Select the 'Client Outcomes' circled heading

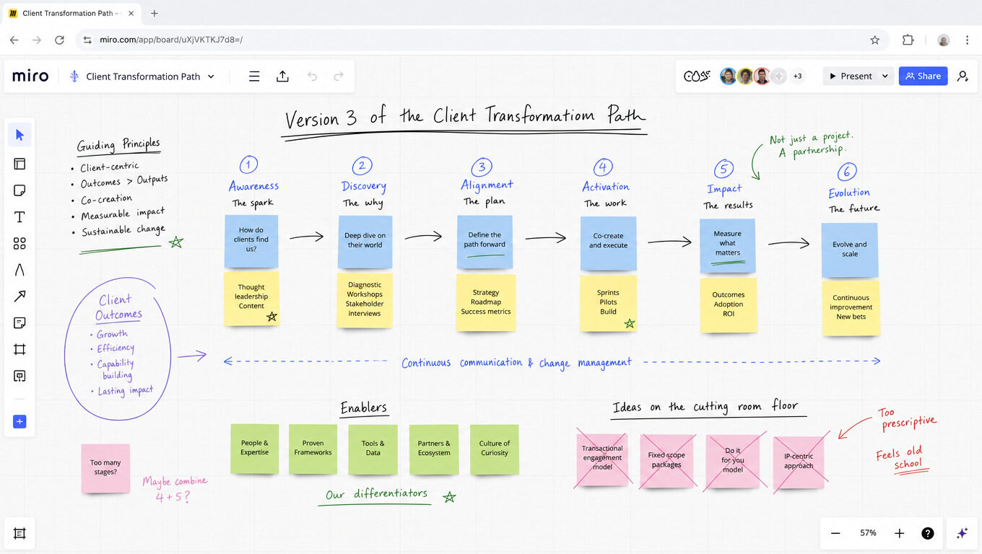coord(120,307)
